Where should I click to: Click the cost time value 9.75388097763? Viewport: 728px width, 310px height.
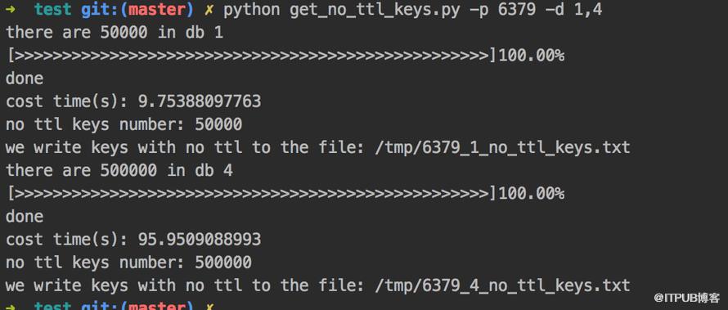pos(200,101)
